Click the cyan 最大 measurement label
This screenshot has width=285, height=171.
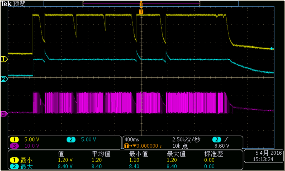click(27, 166)
